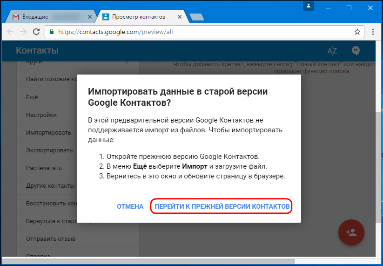Click ОТМЕНА to dismiss the dialog
Screen dimensions: 383x266
point(130,206)
